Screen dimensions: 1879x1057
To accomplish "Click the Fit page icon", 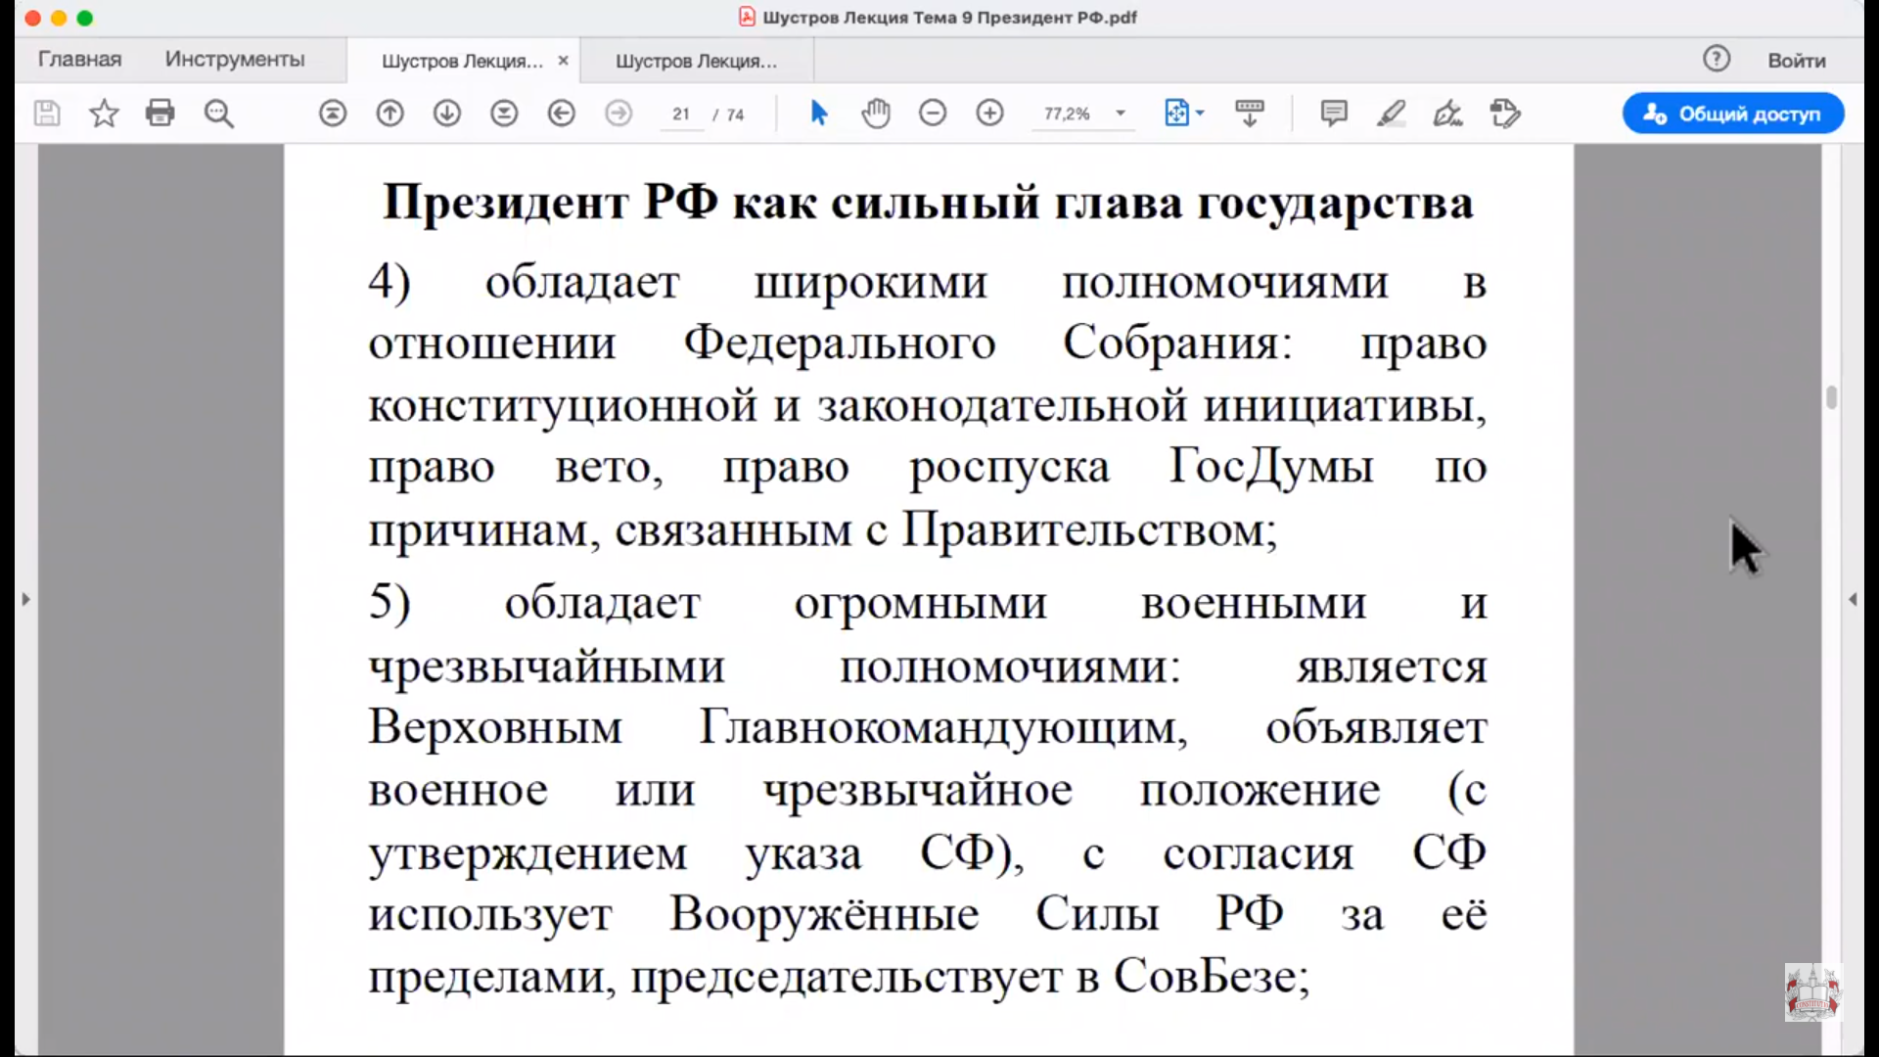I will pos(1176,114).
